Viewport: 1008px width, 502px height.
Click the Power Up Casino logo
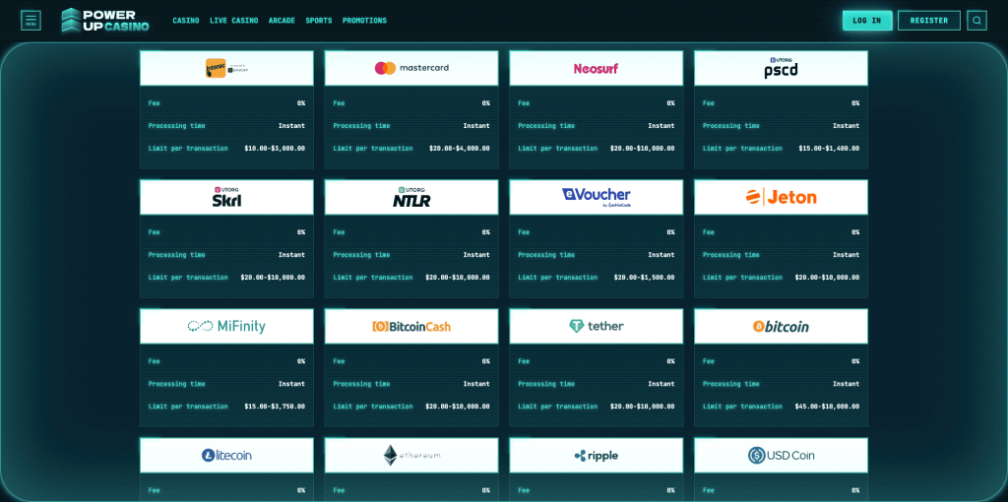pyautogui.click(x=104, y=21)
